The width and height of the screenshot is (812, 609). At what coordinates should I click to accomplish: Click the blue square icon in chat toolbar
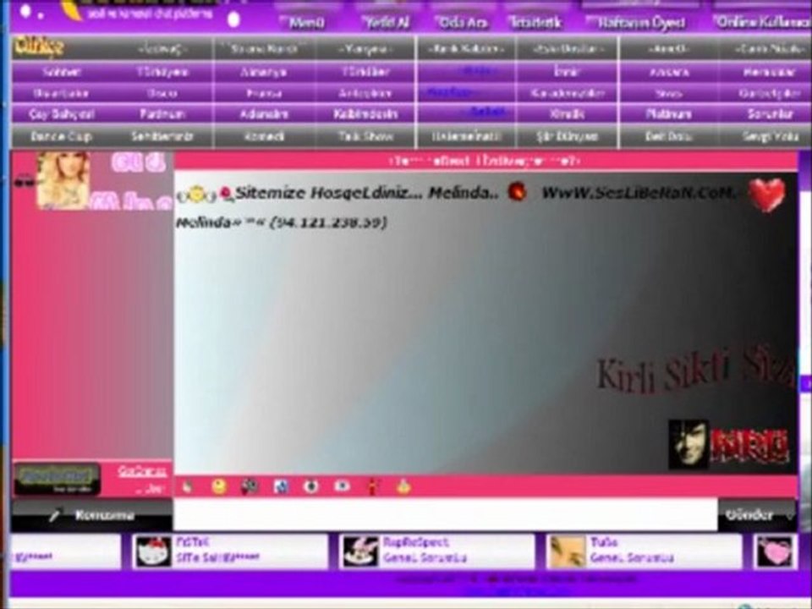pyautogui.click(x=281, y=487)
